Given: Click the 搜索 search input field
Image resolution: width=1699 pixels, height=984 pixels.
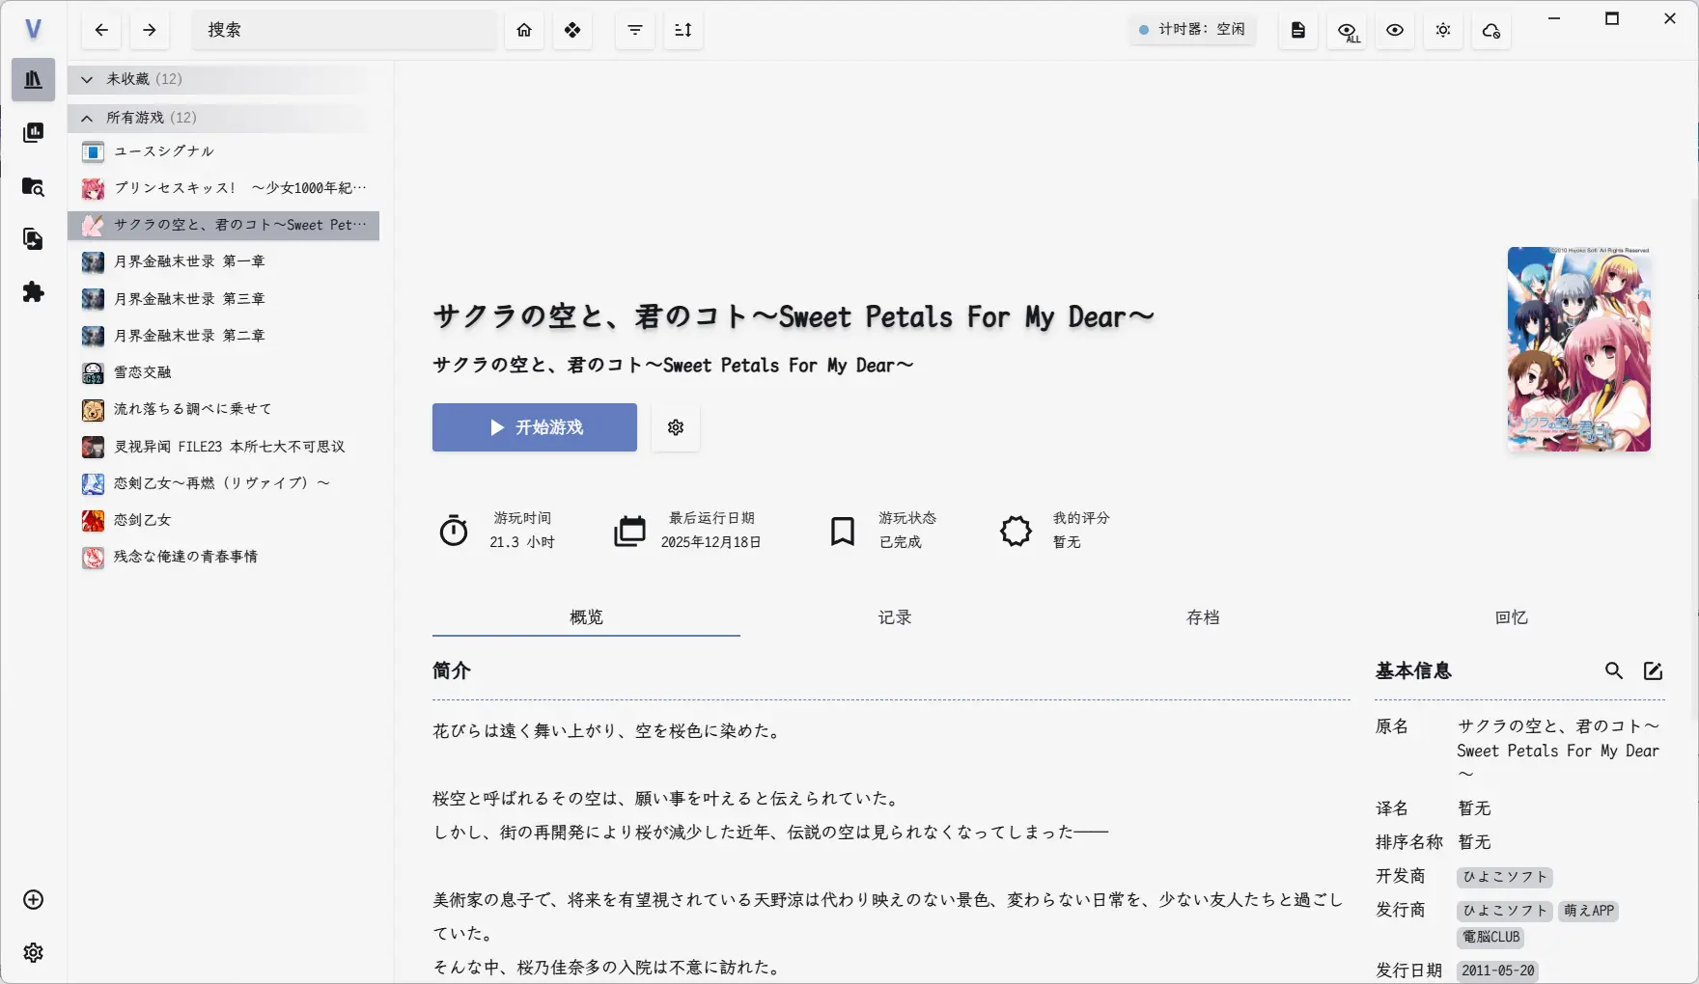Looking at the screenshot, I should (343, 30).
